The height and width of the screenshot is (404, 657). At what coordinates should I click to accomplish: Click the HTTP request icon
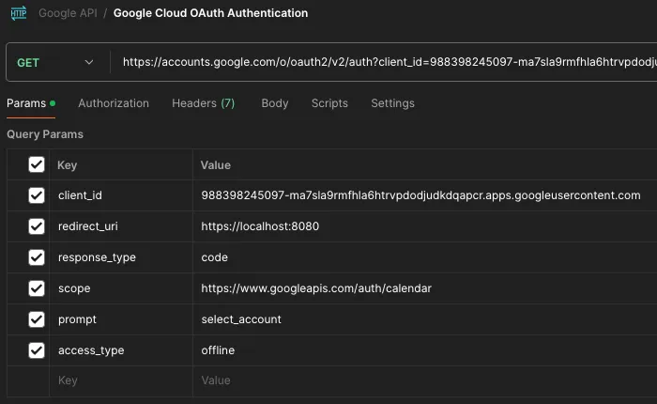tap(19, 13)
